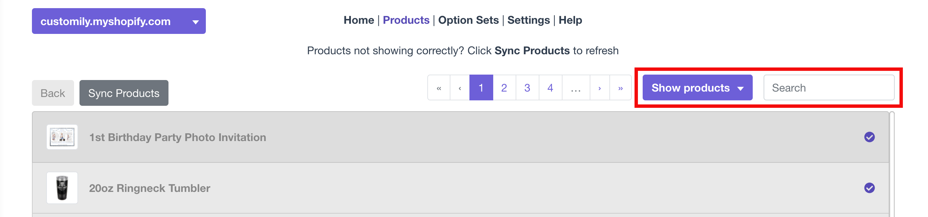
Task: Expand the Show products dropdown
Action: tap(697, 88)
